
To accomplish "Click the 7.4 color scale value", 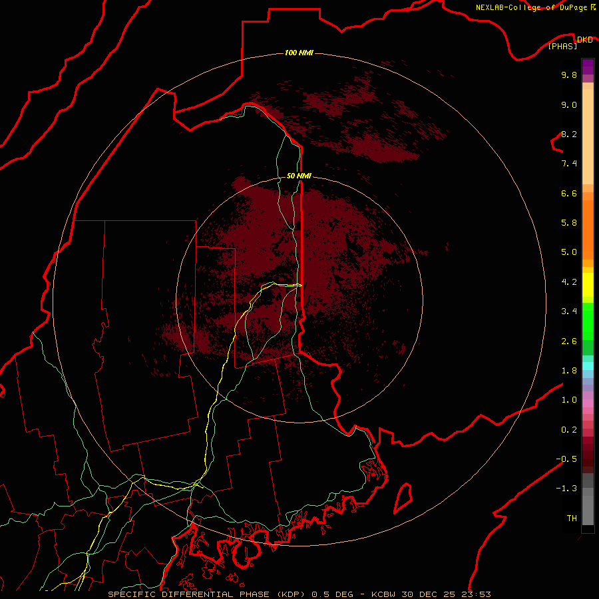I will tap(569, 164).
